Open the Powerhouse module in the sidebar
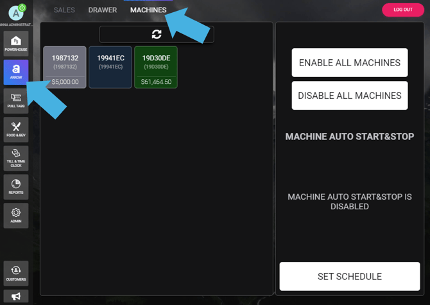The height and width of the screenshot is (305, 430). [x=16, y=44]
